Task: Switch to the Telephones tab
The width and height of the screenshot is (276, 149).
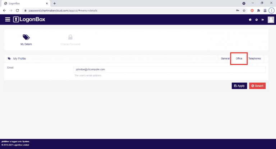Action: pyautogui.click(x=254, y=59)
